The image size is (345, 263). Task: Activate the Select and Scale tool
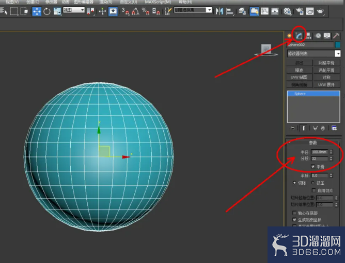pyautogui.click(x=57, y=11)
